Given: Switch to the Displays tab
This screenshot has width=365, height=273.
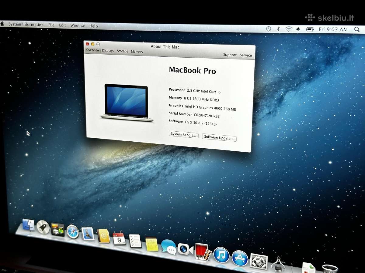Looking at the screenshot, I should [x=108, y=51].
